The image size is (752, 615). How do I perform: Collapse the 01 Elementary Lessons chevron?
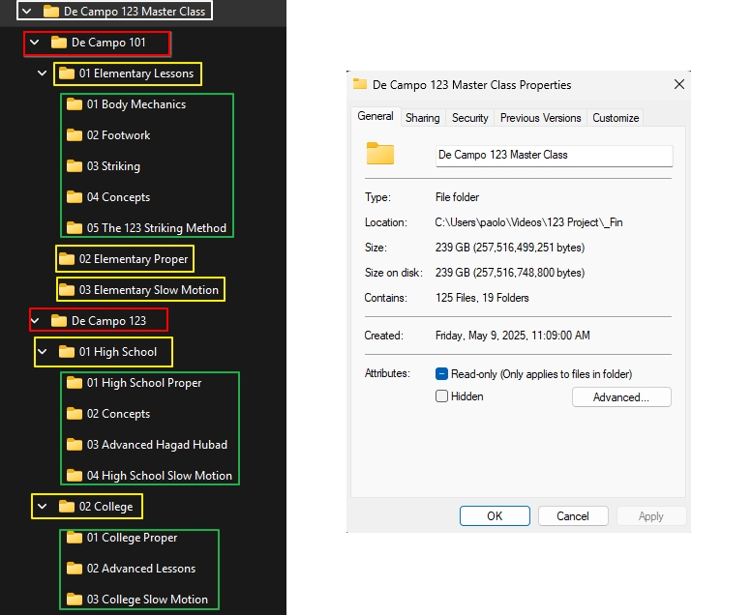[x=43, y=73]
